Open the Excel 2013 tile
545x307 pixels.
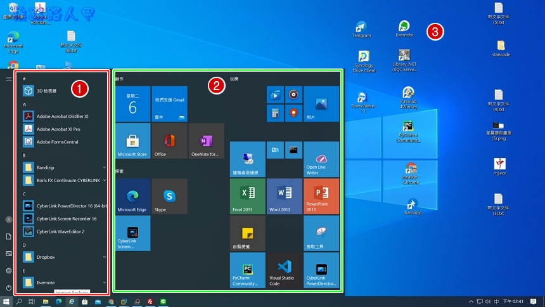(x=248, y=196)
